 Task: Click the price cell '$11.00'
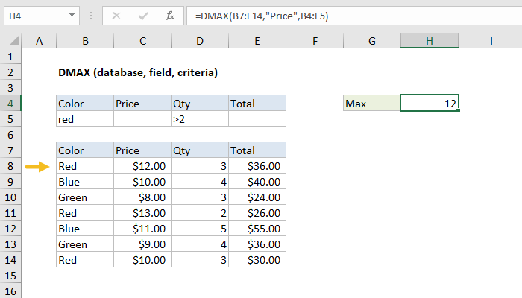coord(142,229)
